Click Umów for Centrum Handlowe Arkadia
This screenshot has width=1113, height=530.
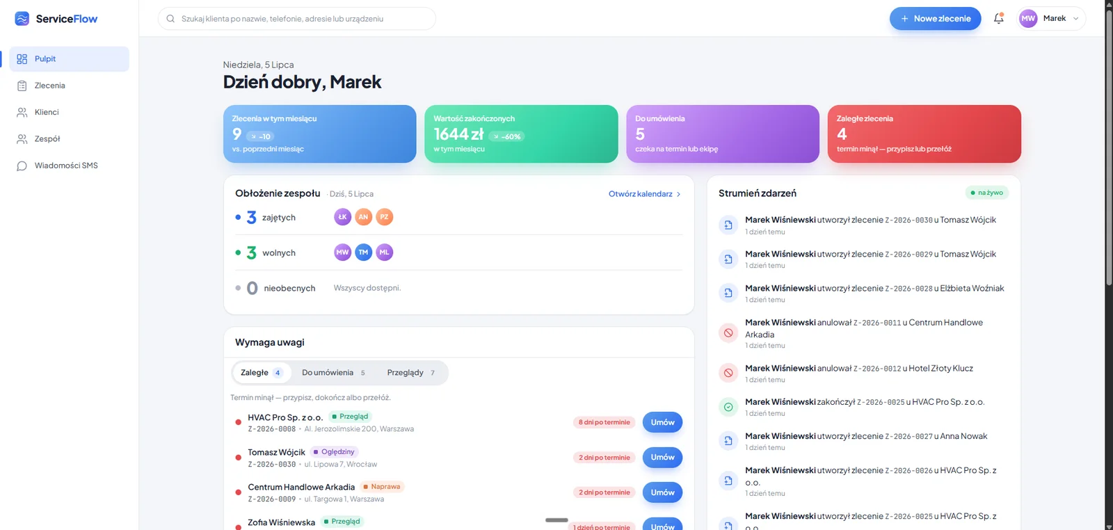662,492
